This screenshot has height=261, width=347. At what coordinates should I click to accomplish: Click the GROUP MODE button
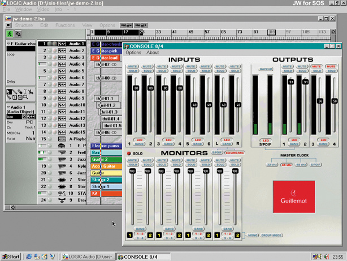(x=271, y=235)
